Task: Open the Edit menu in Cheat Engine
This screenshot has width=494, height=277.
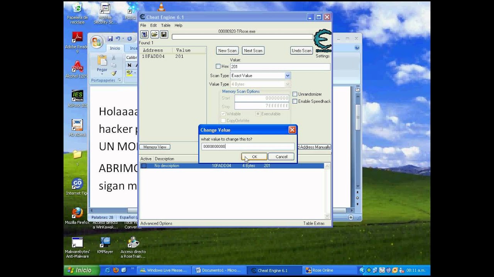Action: click(154, 25)
